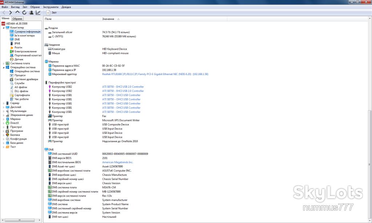
Task: Open the American Megatrends Inc. link
Action: (x=117, y=162)
